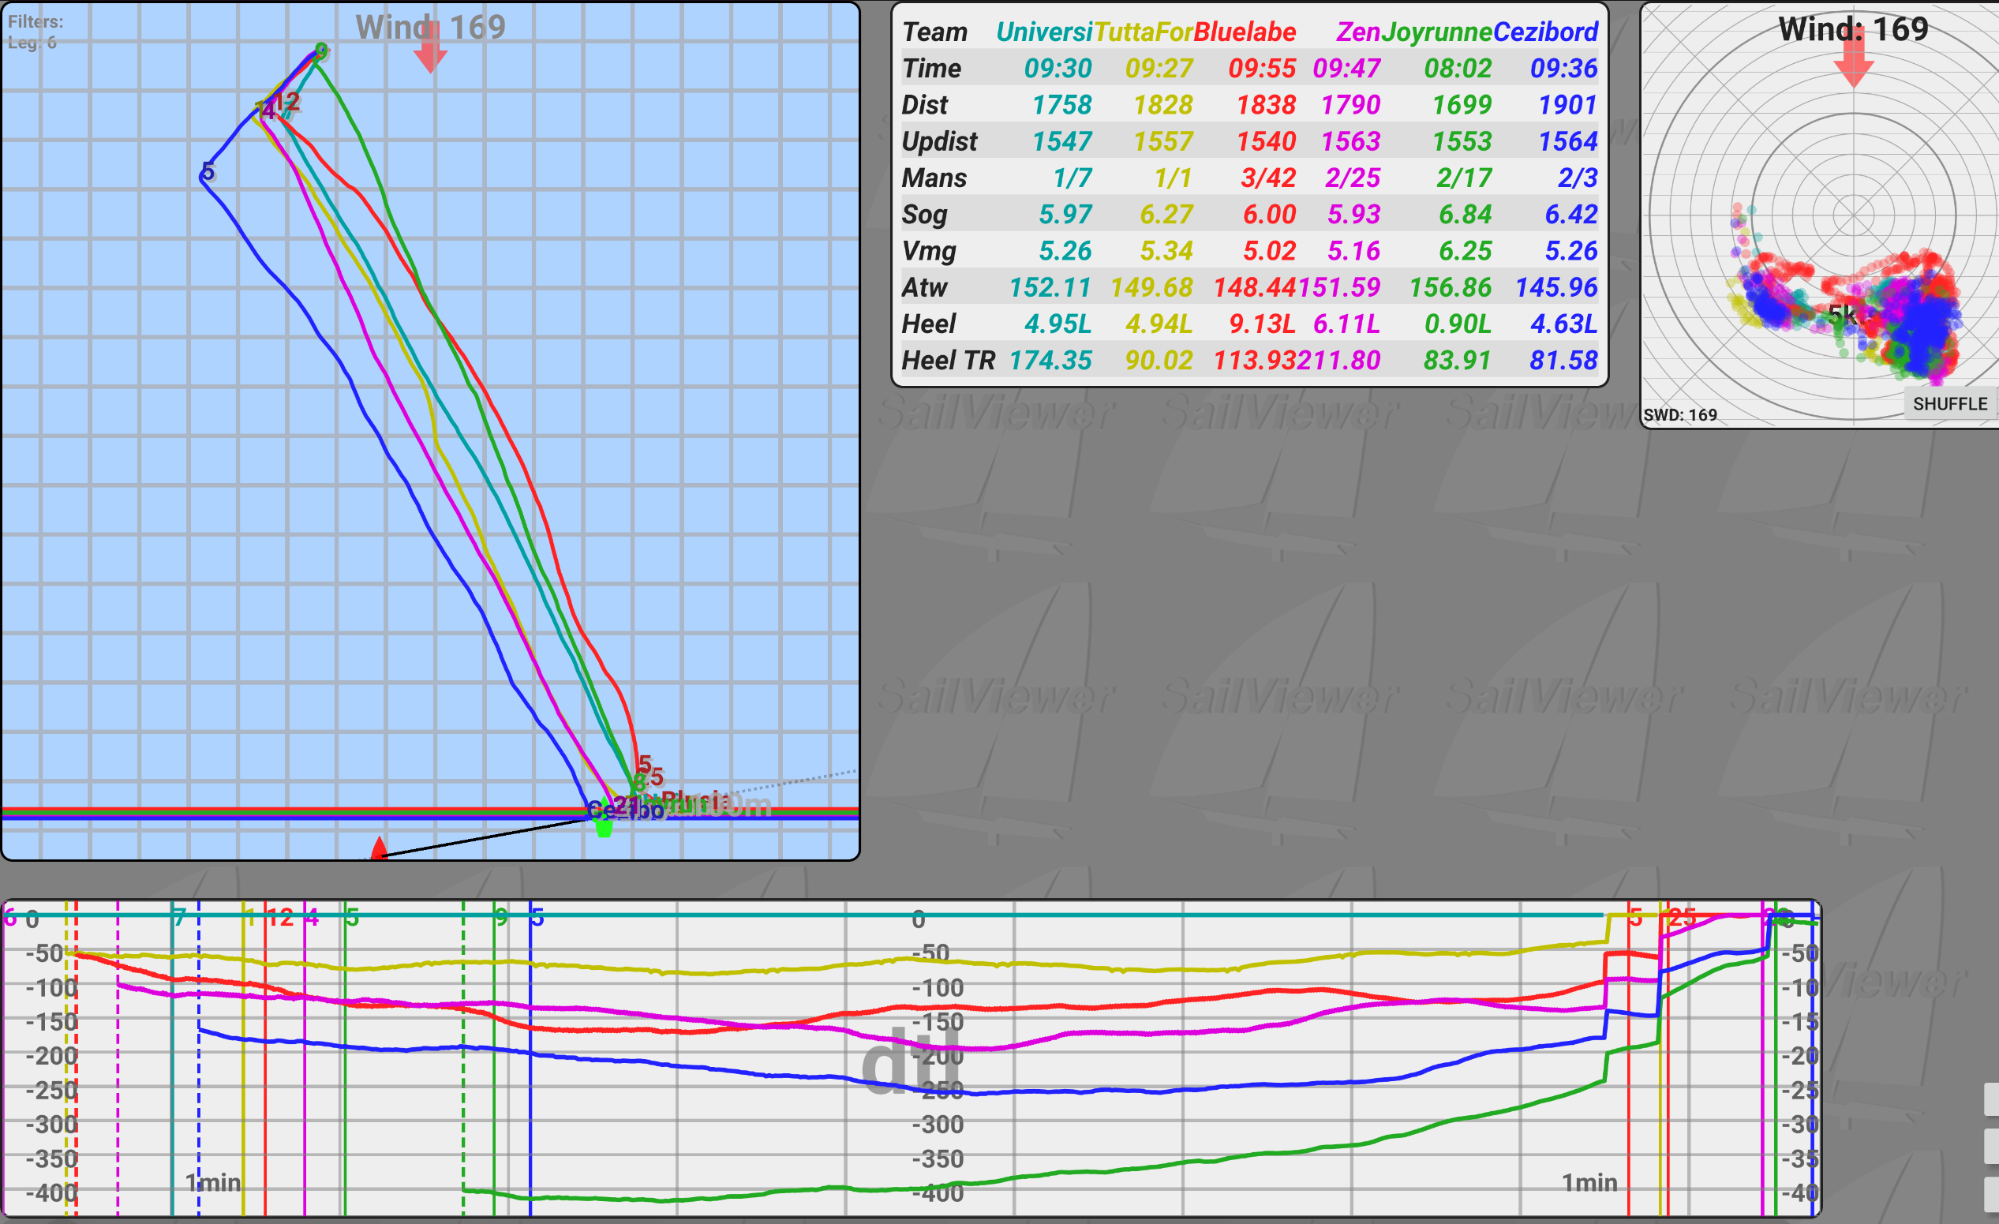Select the Heel TR row label
Screen dimensions: 1999x1224
pos(948,360)
